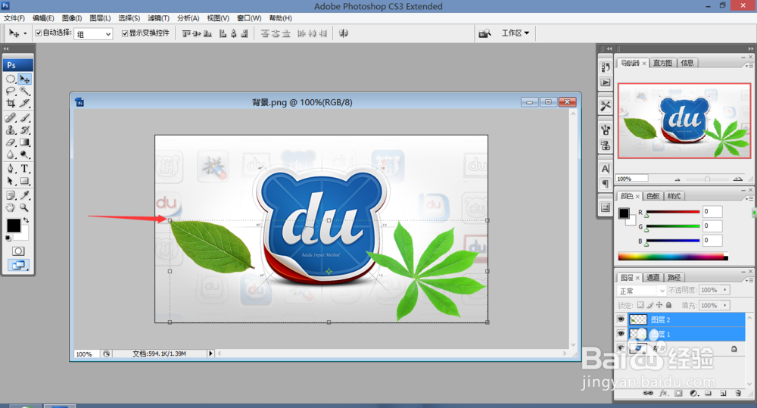
Task: Switch to the 直方图 tab
Action: (x=662, y=63)
